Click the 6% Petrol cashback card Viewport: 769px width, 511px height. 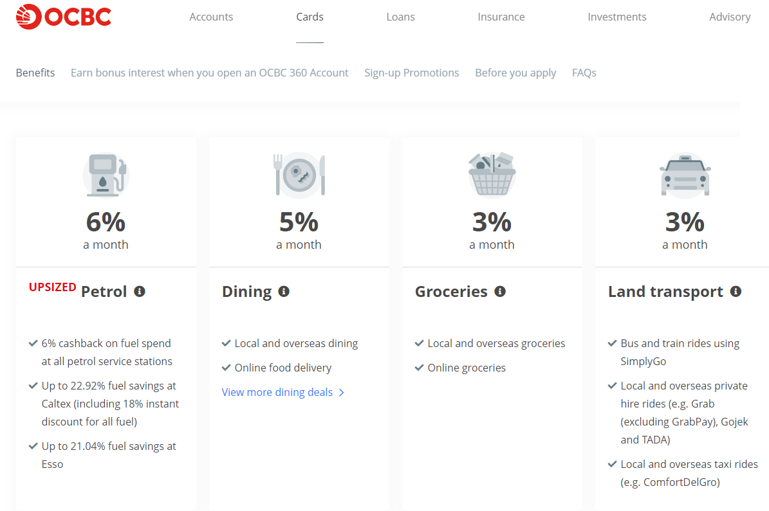point(106,222)
